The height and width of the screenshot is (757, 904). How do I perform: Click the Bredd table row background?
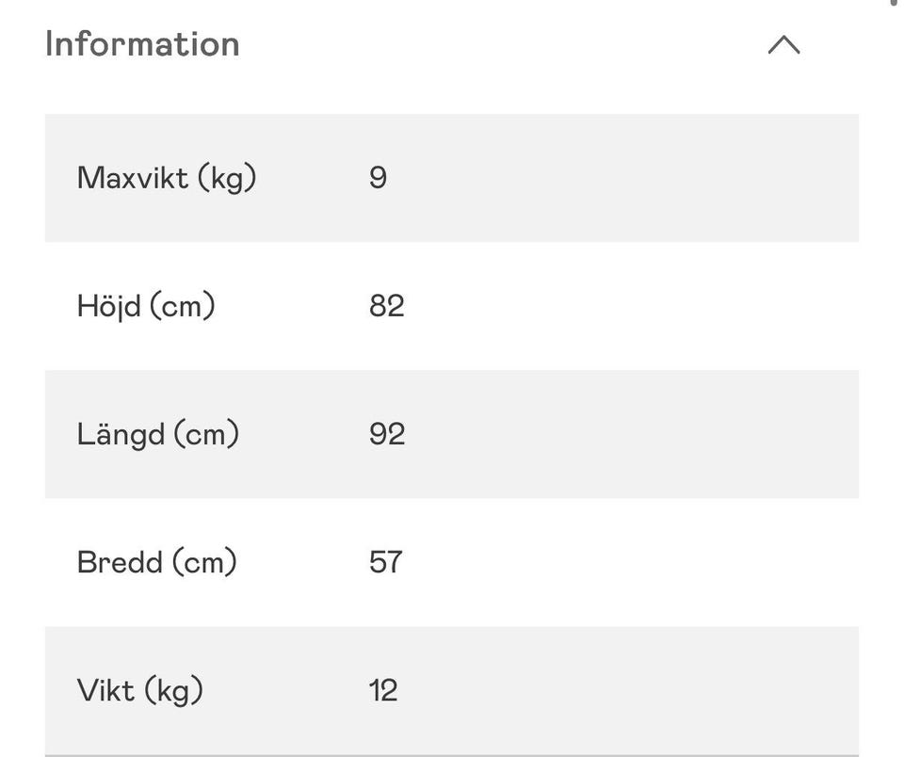452,562
